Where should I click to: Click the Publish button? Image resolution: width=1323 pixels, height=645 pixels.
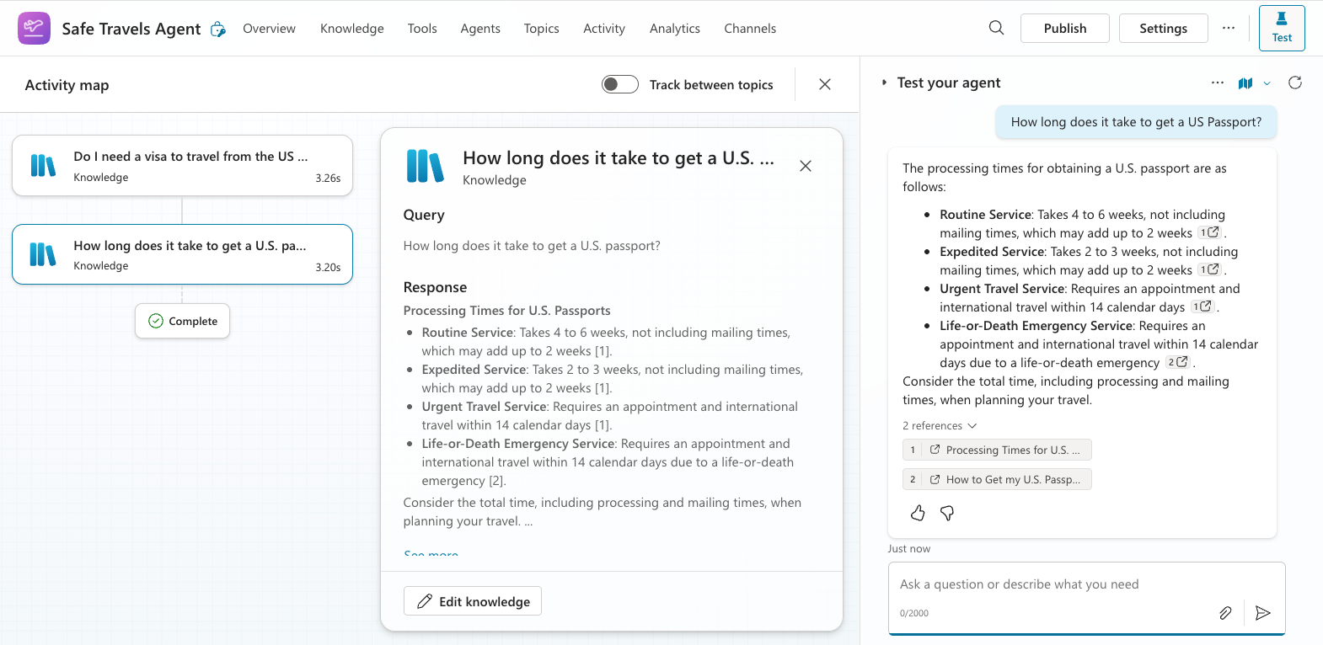(x=1064, y=29)
